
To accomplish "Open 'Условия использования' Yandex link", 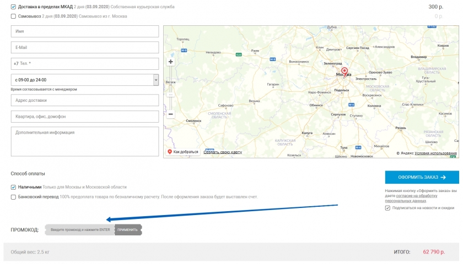I will coord(435,153).
